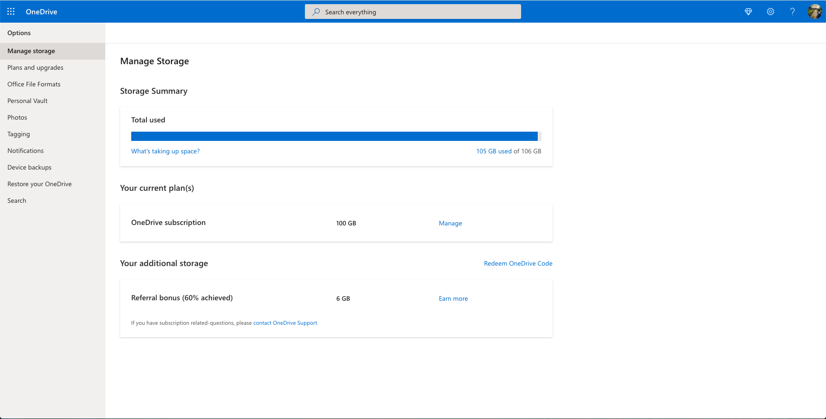This screenshot has height=419, width=826.
Task: Open Device backups options
Action: (53, 167)
